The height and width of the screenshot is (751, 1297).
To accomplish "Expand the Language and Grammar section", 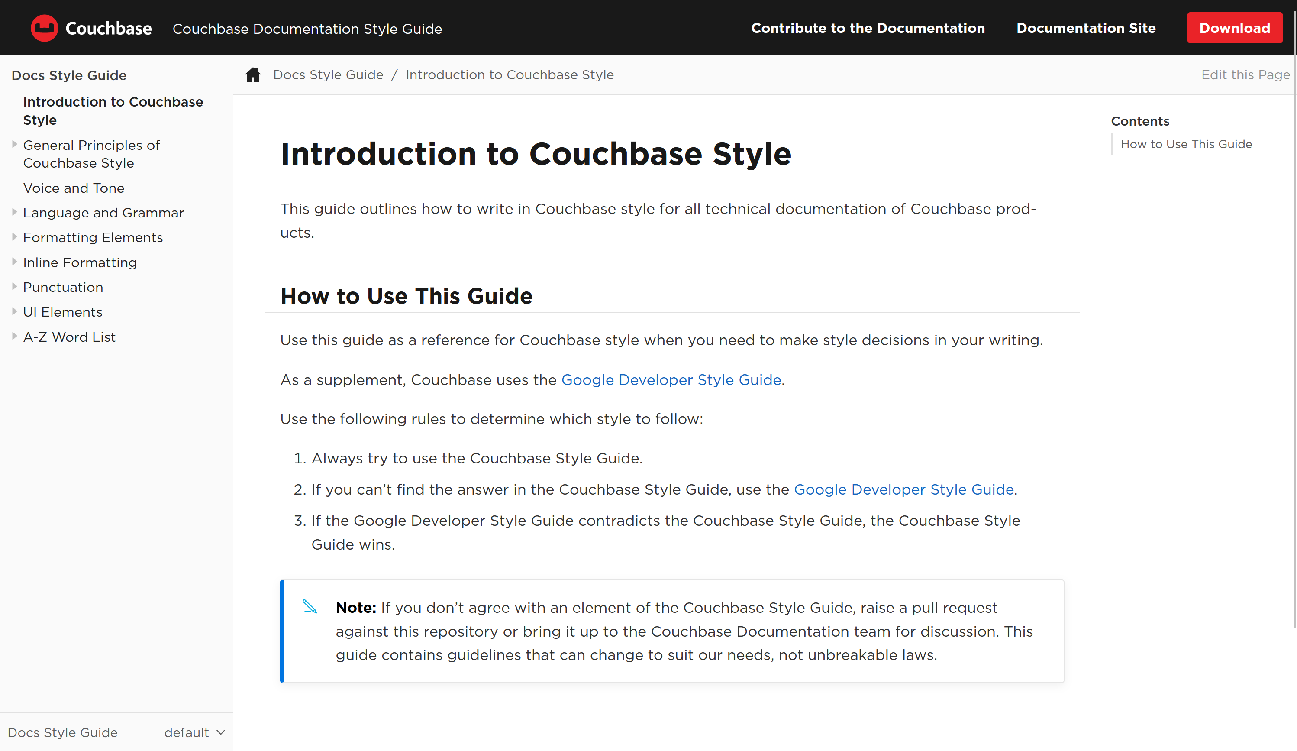I will tap(14, 212).
